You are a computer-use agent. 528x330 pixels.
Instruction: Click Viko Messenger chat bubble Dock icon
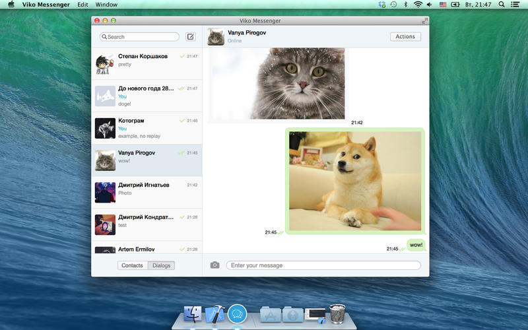click(237, 314)
